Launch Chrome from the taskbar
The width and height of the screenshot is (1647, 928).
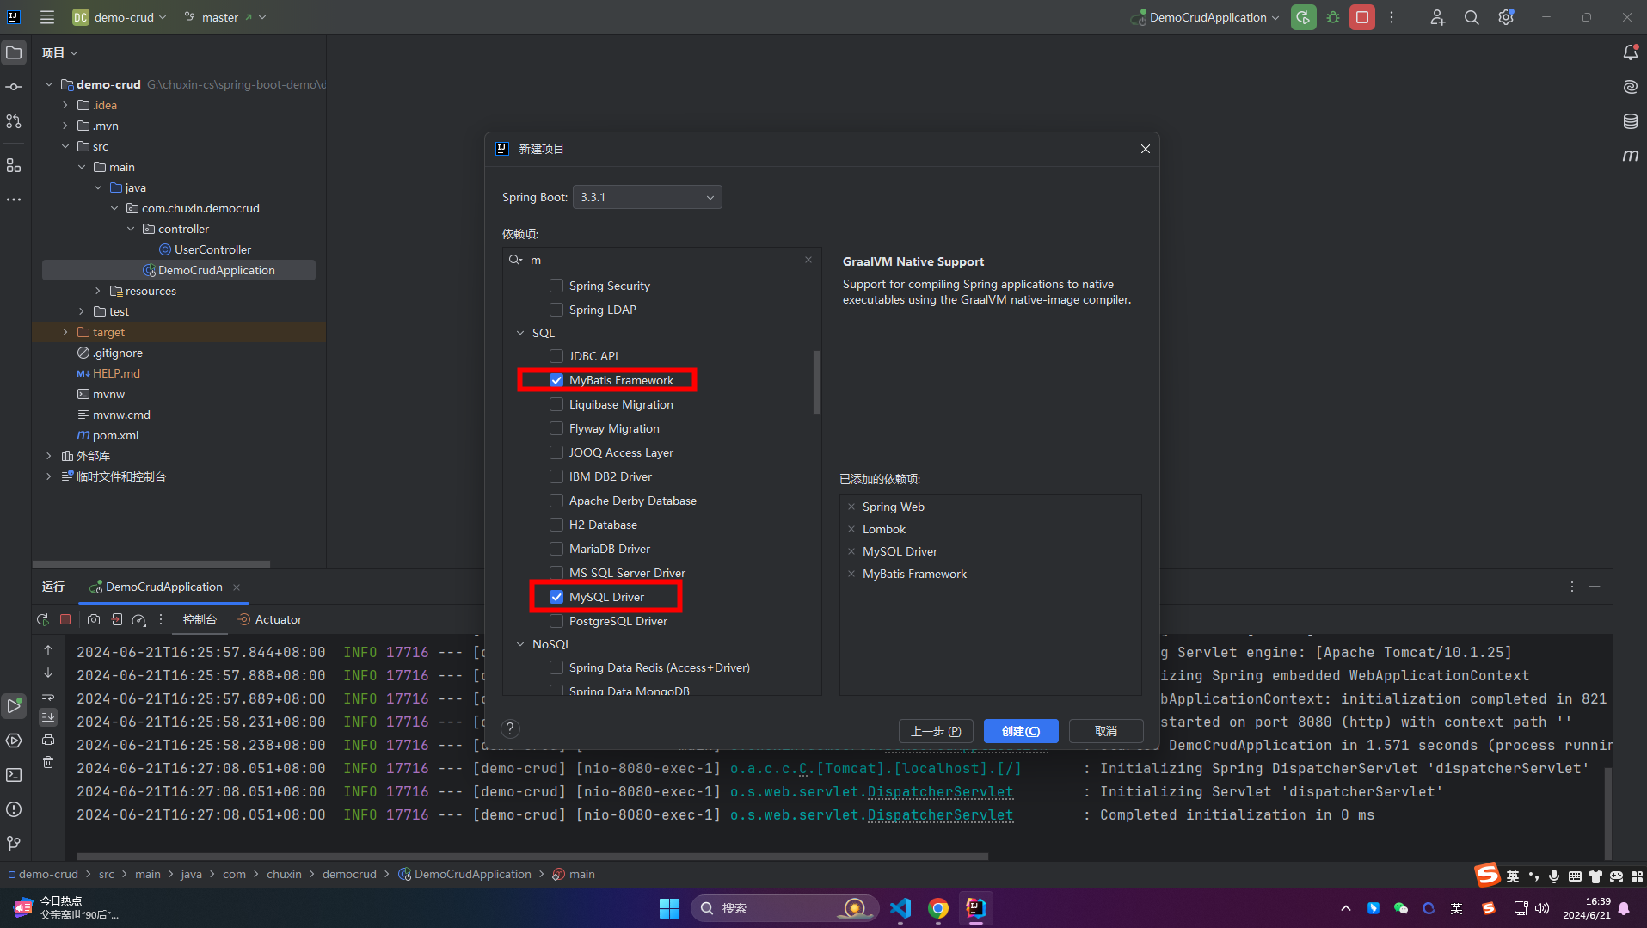[x=938, y=908]
